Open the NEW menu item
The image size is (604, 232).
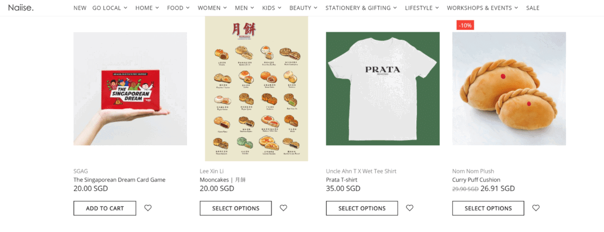80,8
